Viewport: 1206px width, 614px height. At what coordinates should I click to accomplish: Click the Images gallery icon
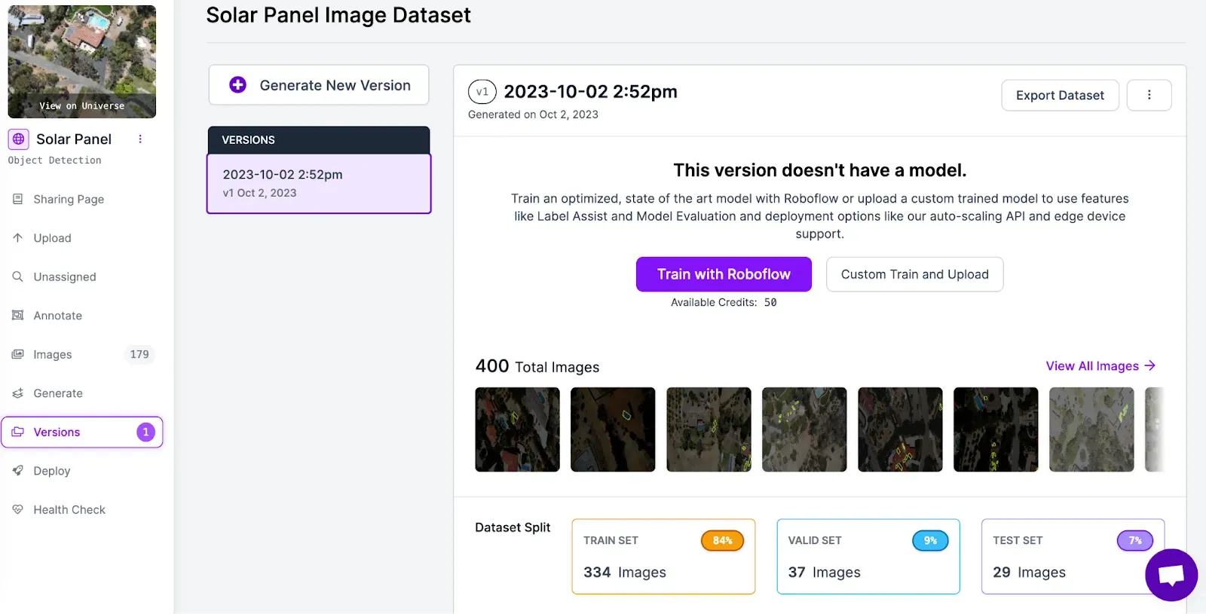click(x=17, y=354)
